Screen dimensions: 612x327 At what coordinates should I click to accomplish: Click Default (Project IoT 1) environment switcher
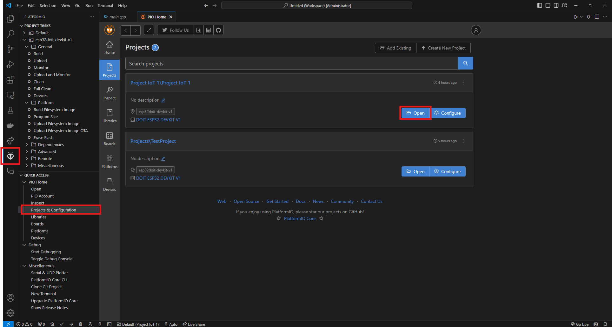coord(138,324)
